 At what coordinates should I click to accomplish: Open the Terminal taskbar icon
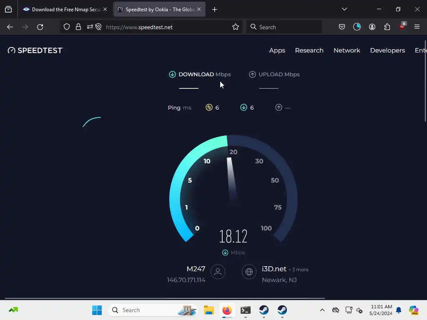coord(245,310)
